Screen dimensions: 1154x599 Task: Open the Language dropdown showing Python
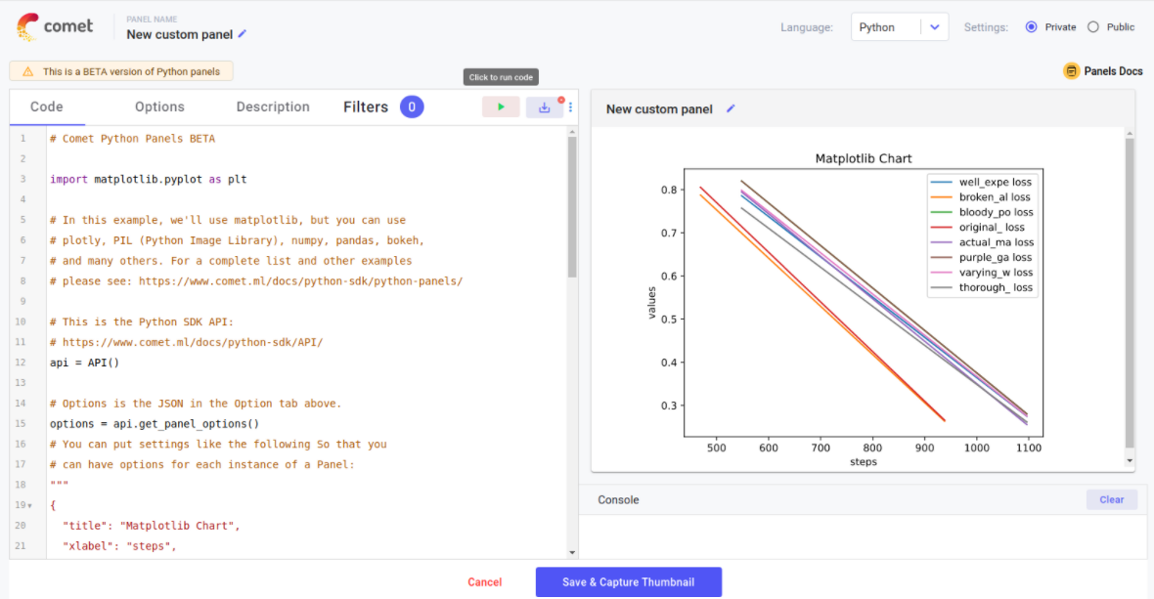point(899,27)
